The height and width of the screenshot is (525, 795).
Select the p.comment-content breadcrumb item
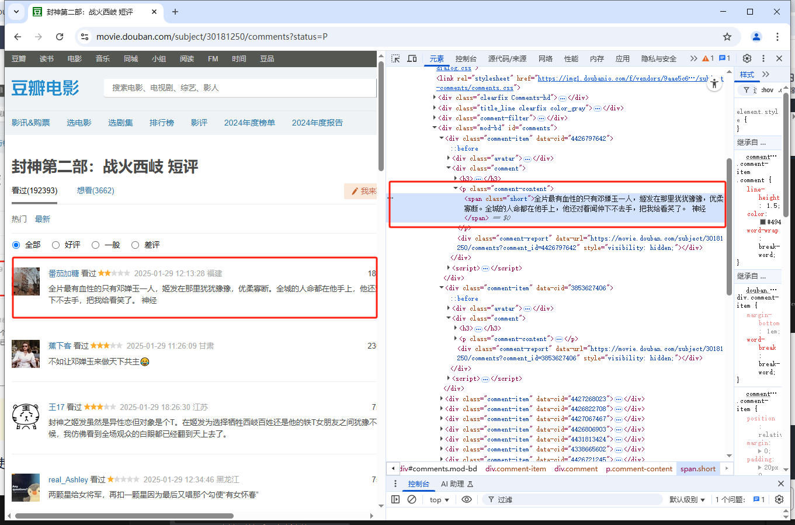point(639,468)
